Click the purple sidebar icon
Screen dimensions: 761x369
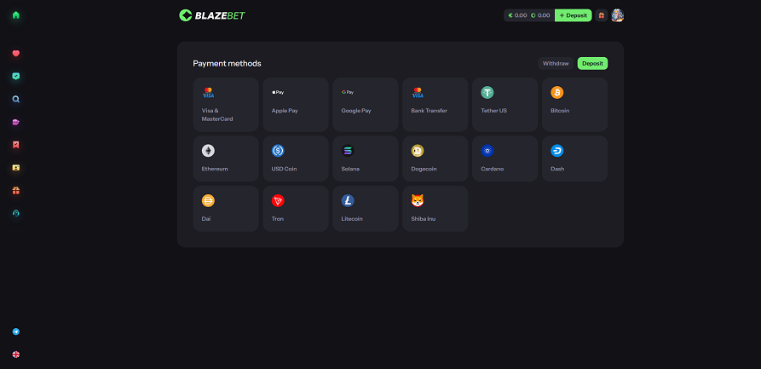16,122
